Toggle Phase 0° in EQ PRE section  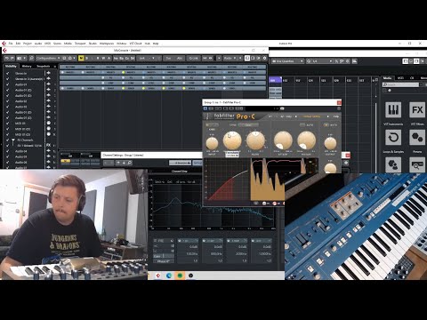(x=164, y=261)
